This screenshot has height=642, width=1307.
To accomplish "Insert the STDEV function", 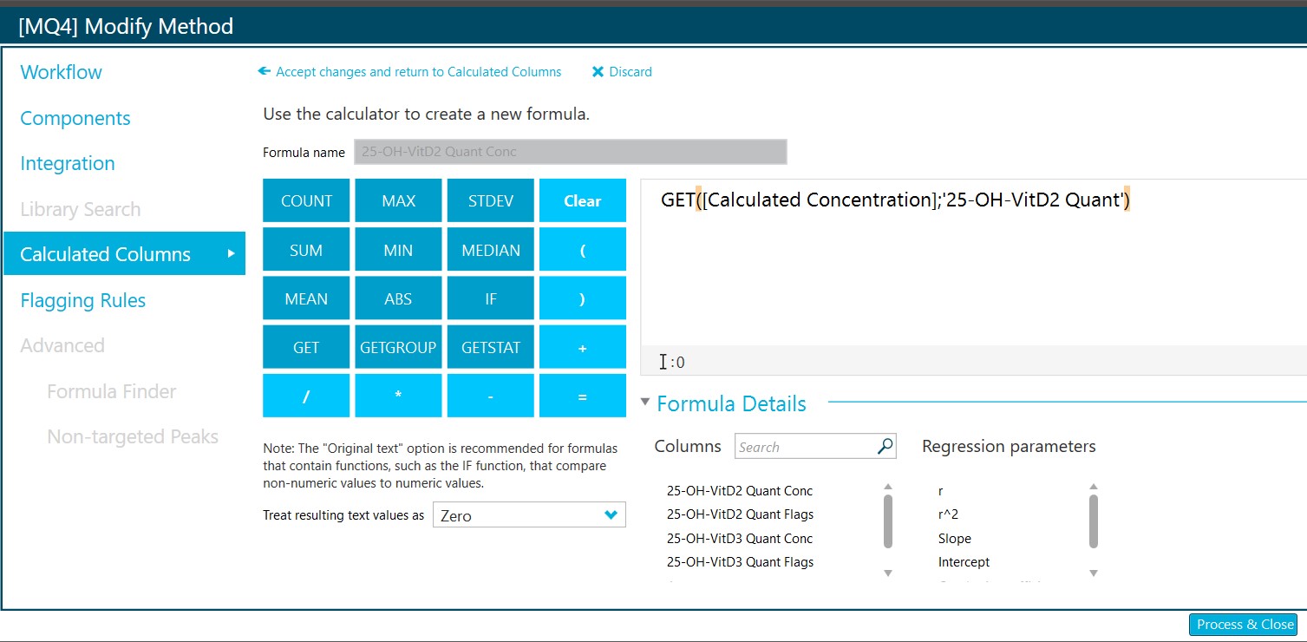I will [491, 200].
